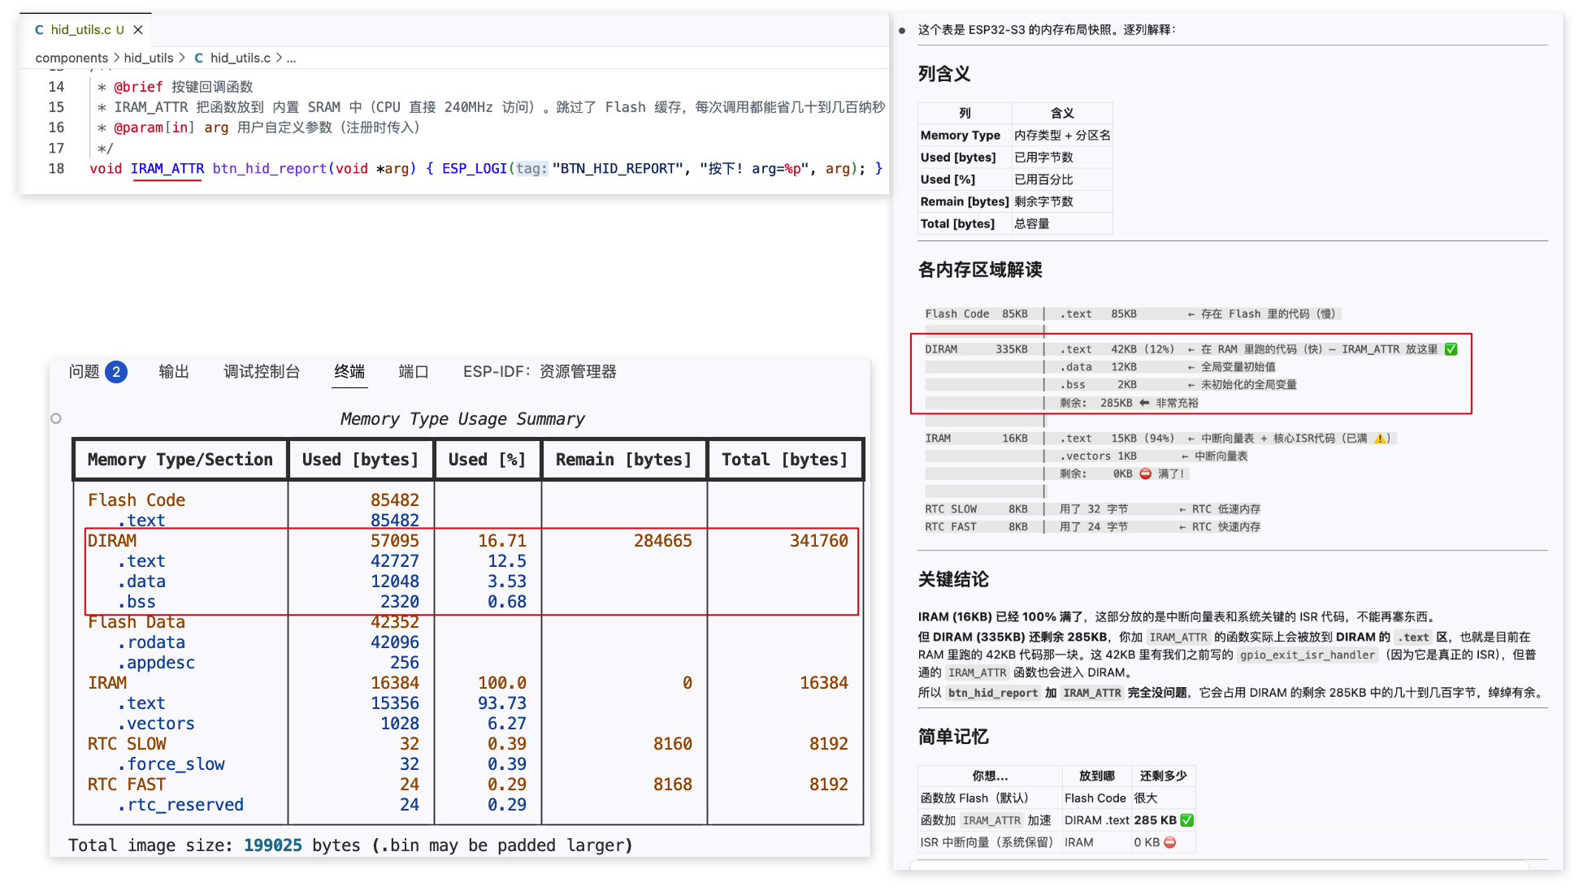
Task: Click the "BTN_HID_REPORT" string literal in the code
Action: (618, 169)
